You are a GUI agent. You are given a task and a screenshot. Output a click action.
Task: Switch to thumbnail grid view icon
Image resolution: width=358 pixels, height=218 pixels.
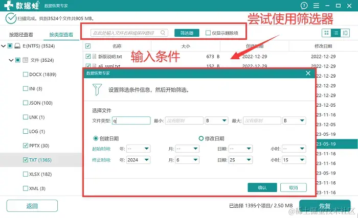point(326,33)
